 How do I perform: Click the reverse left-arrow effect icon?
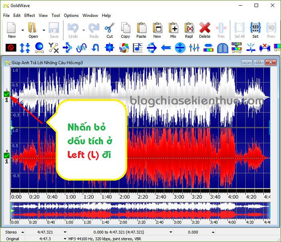click(166, 48)
